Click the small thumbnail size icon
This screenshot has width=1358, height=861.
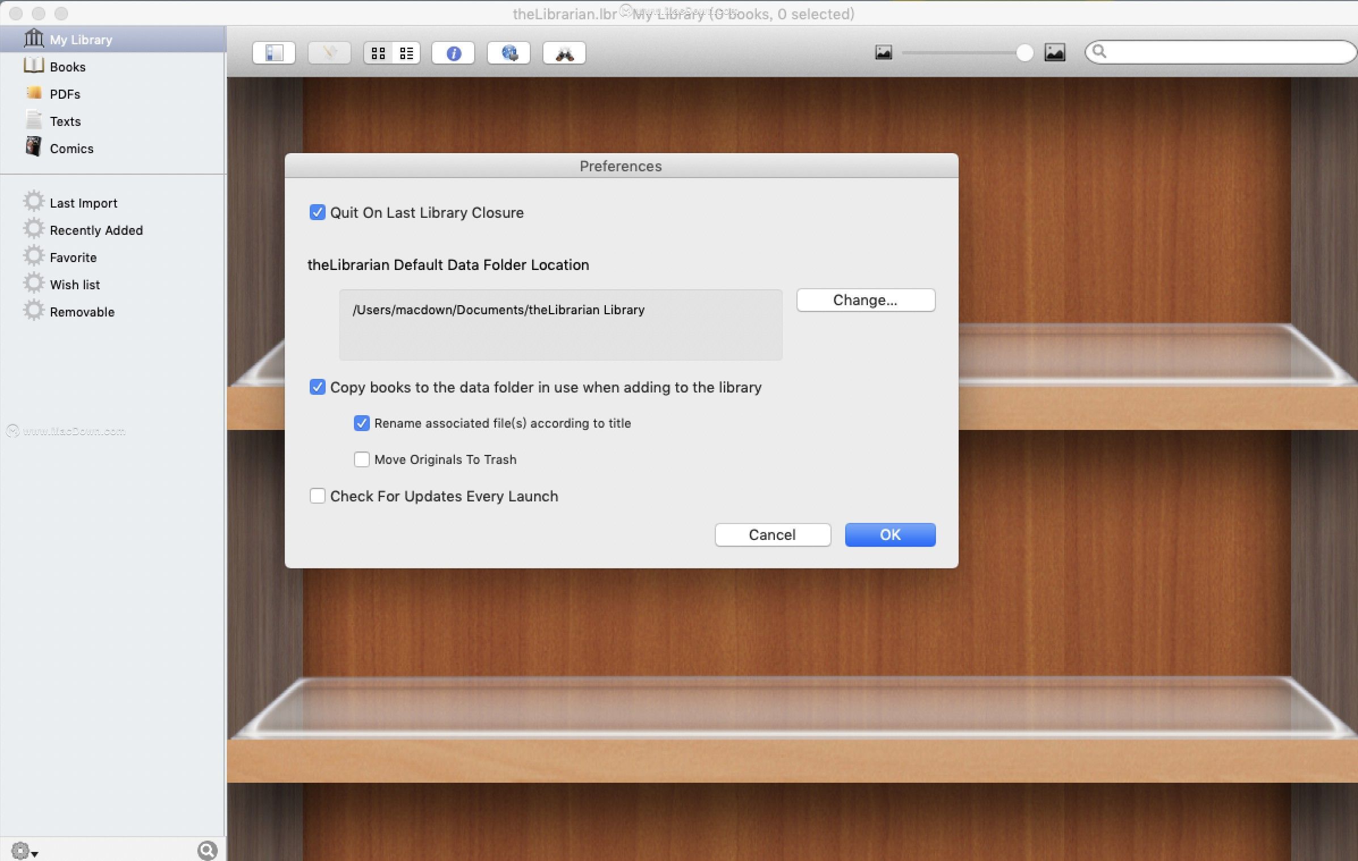pyautogui.click(x=883, y=53)
